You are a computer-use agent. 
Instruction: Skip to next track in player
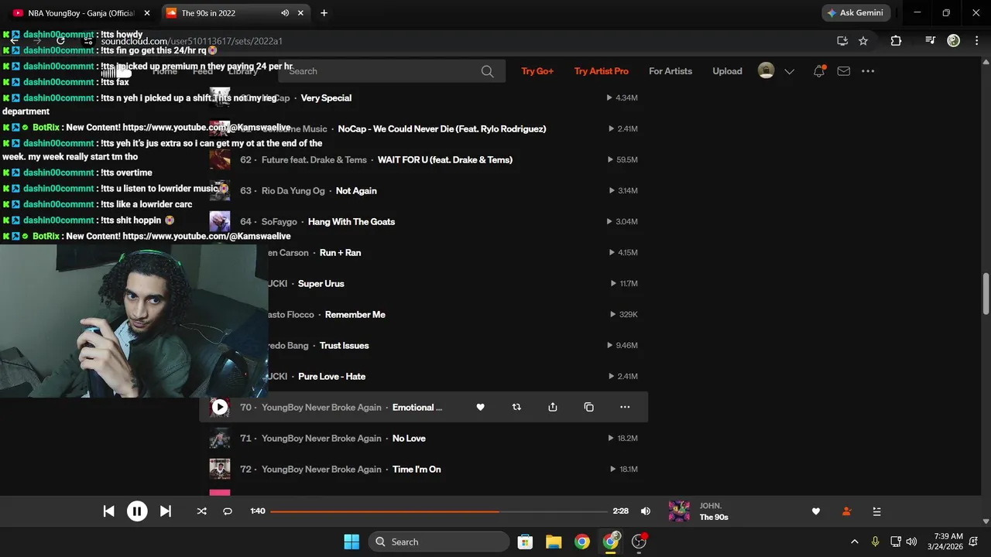tap(165, 511)
